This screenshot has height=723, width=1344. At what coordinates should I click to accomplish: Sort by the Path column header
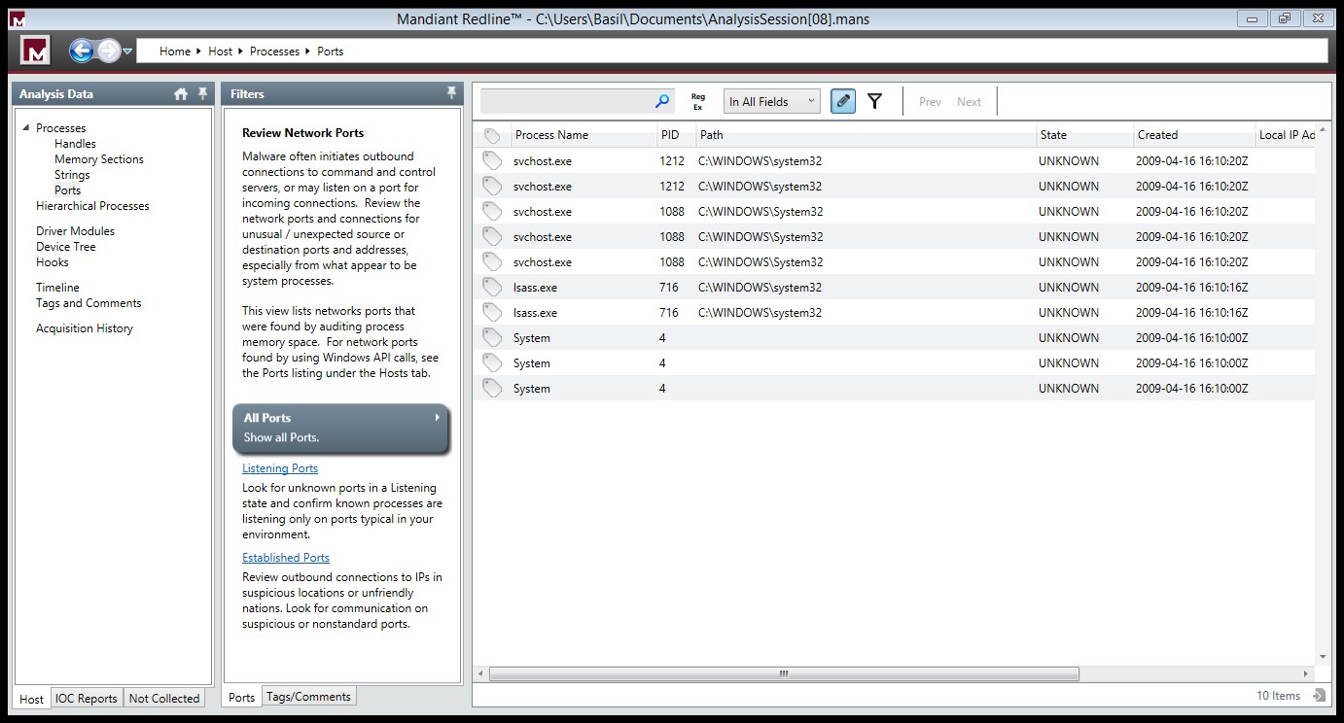pos(866,135)
